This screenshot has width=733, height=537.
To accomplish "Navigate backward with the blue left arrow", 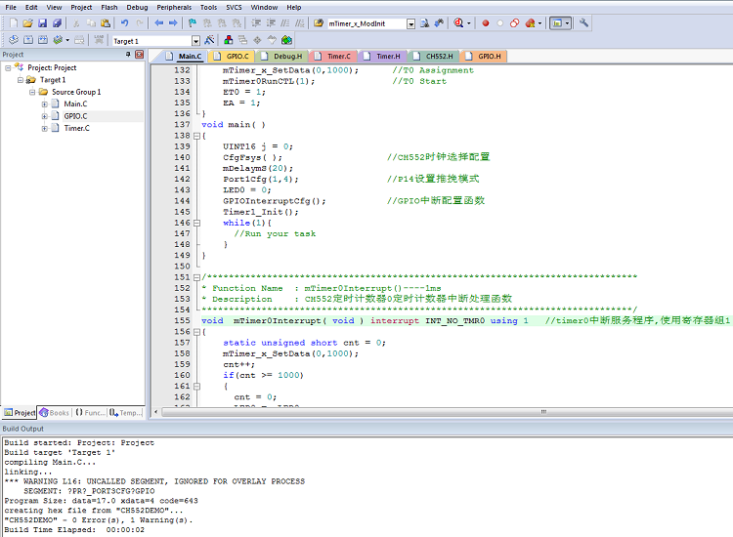I will [158, 22].
